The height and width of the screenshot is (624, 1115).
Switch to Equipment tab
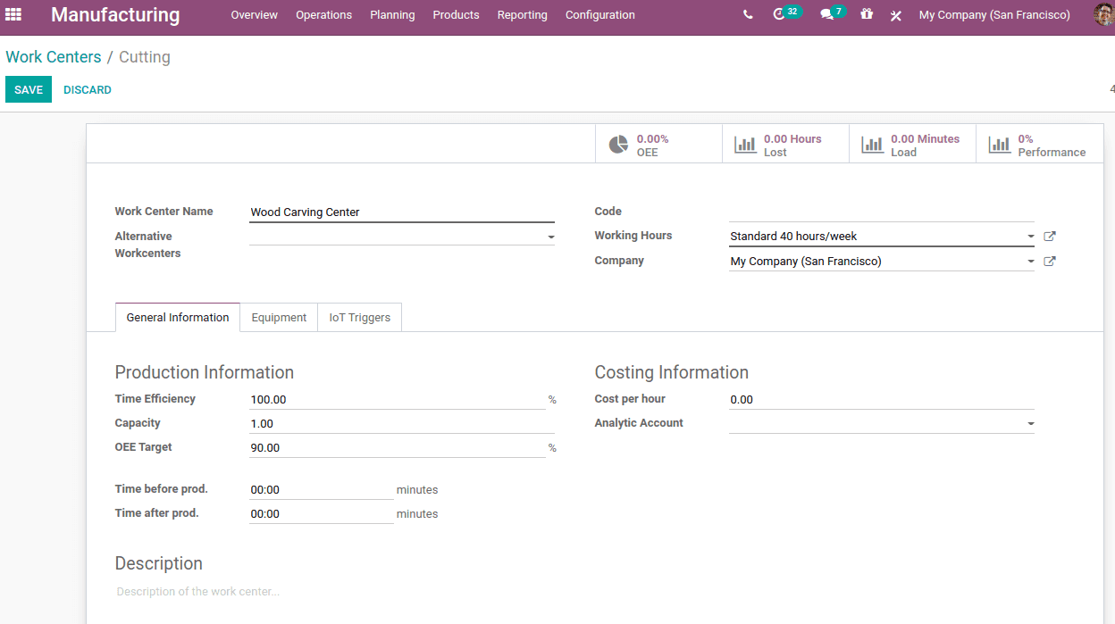coord(279,317)
